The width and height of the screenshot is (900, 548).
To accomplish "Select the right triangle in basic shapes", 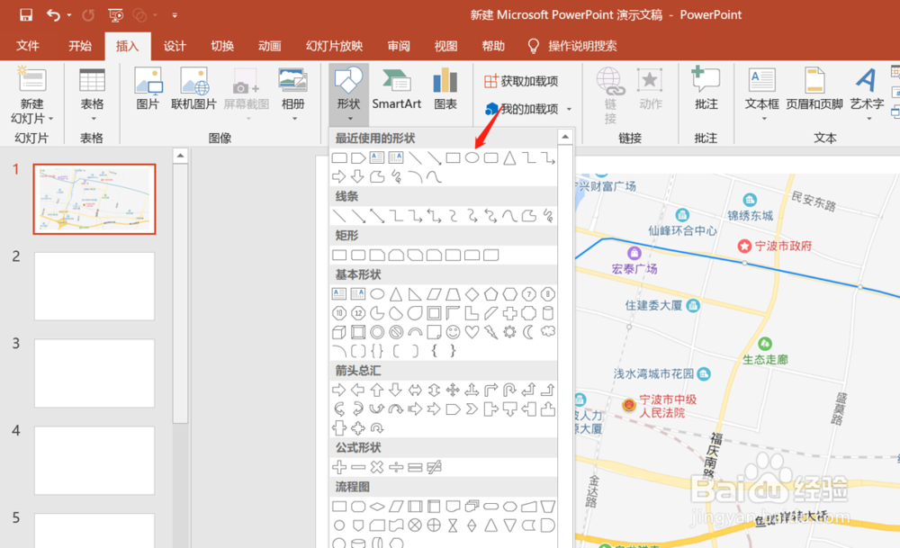I will coord(415,294).
